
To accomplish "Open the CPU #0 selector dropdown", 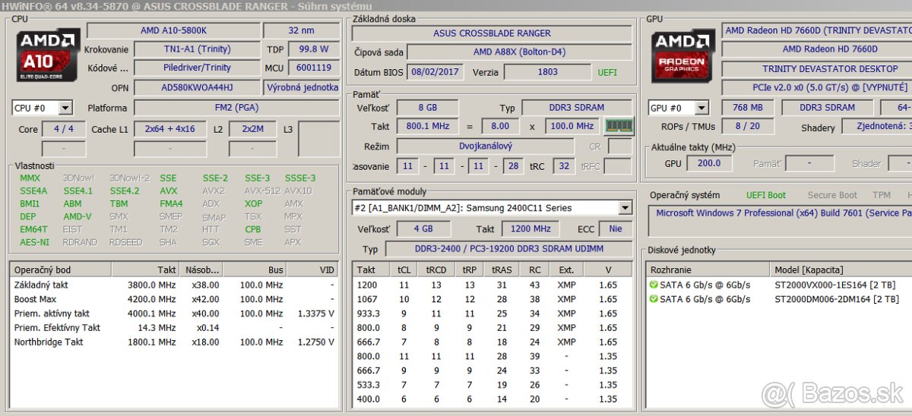I will (65, 108).
